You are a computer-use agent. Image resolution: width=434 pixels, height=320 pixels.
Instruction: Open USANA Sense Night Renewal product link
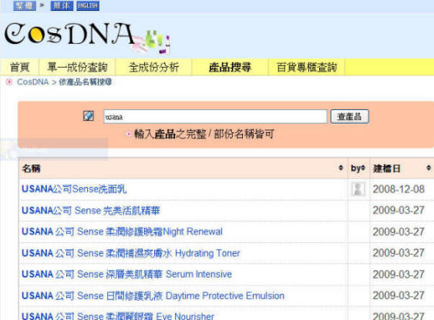click(x=122, y=232)
